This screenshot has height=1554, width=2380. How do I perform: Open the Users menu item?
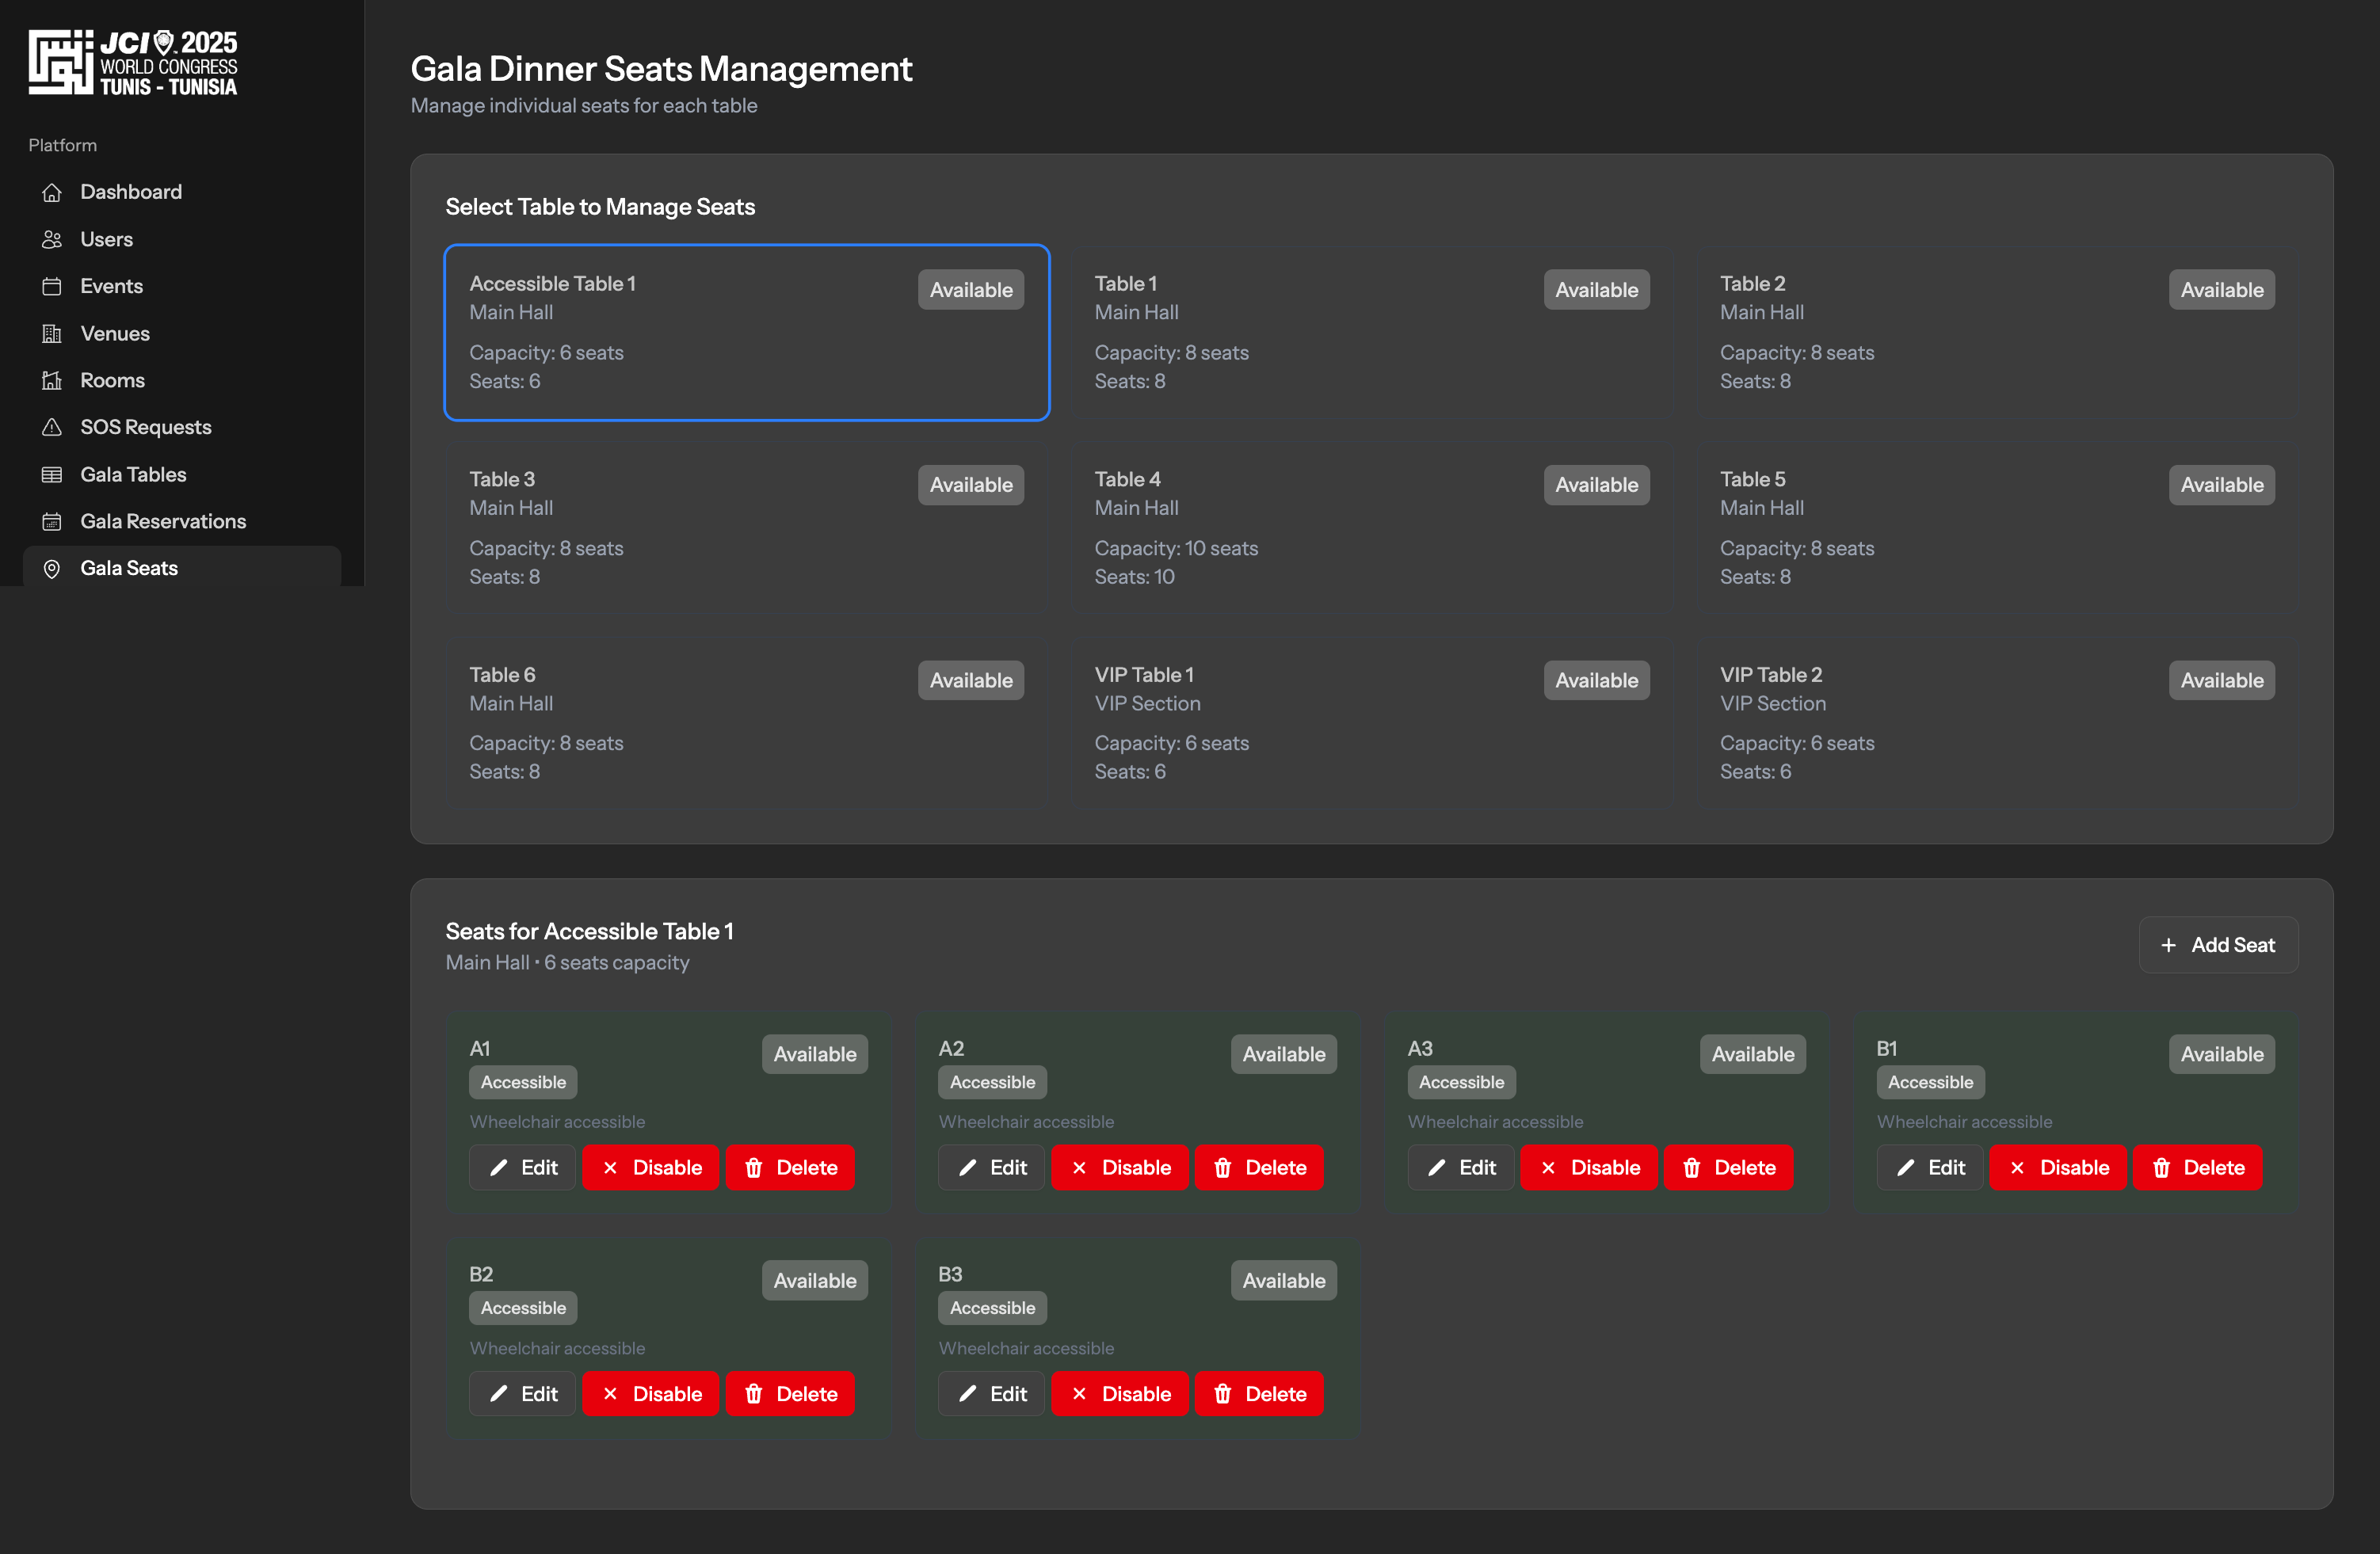[x=181, y=239]
